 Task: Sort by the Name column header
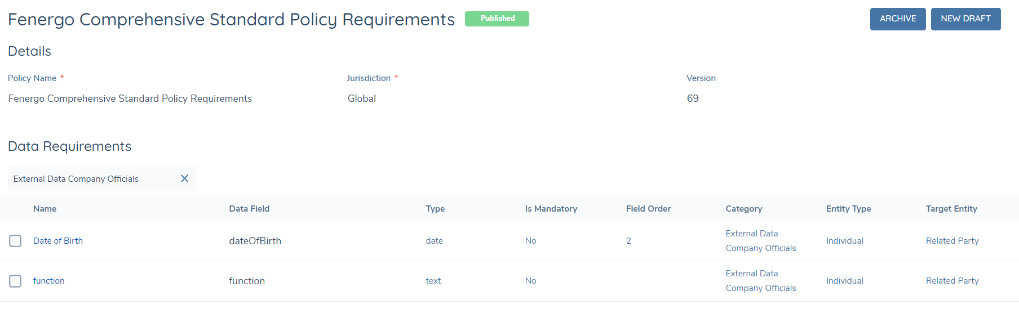coord(45,209)
